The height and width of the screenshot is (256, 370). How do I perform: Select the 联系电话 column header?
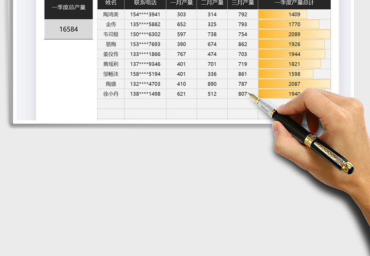pyautogui.click(x=145, y=4)
